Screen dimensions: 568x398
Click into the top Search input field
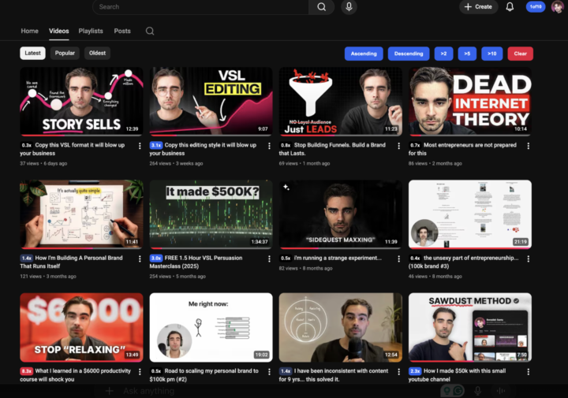201,7
